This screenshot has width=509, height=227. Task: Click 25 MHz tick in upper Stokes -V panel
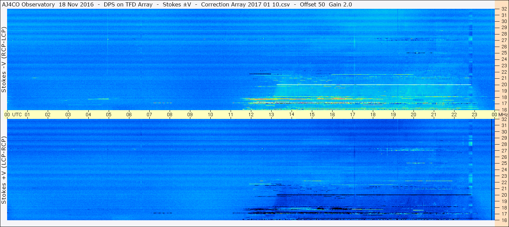click(504, 53)
